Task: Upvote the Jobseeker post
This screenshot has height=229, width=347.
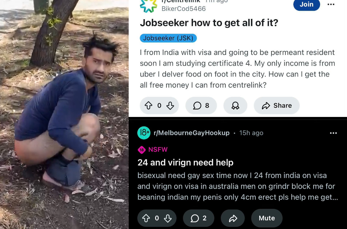Action: 148,106
